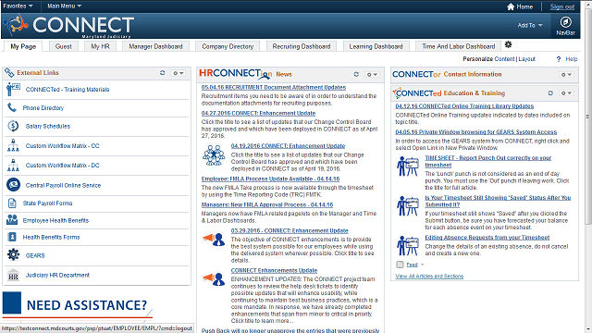
Task: Click the GEARS gear icon
Action: [13, 255]
